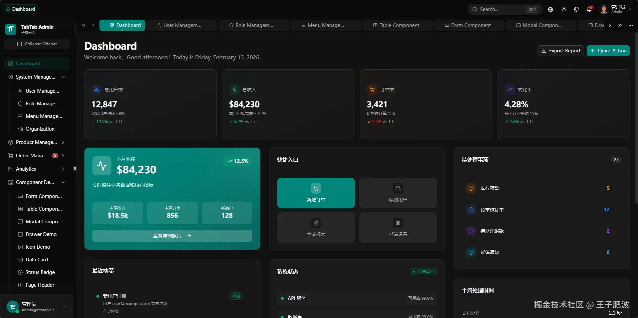Click the purple icon beside 待处理退款
The height and width of the screenshot is (318, 638).
click(471, 231)
